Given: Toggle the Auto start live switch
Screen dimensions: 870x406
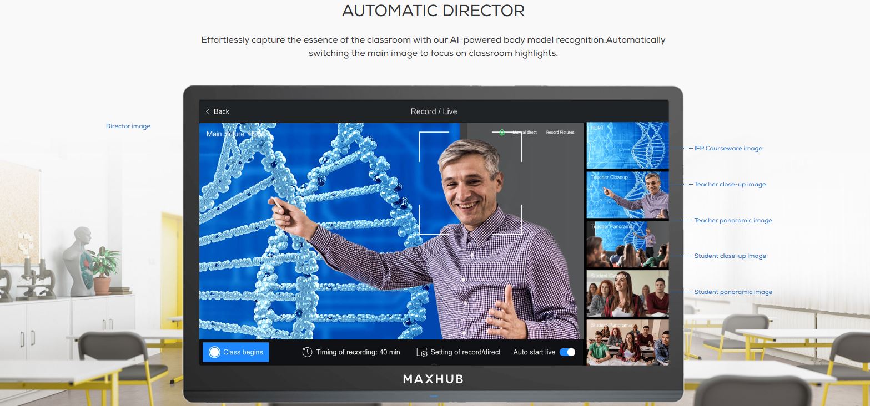Looking at the screenshot, I should click(x=567, y=352).
